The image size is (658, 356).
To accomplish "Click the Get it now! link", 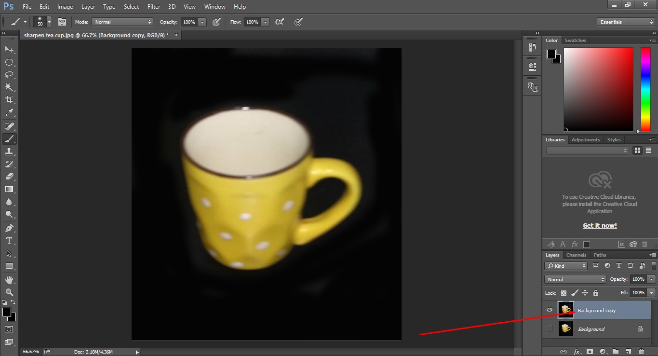I will 600,226.
